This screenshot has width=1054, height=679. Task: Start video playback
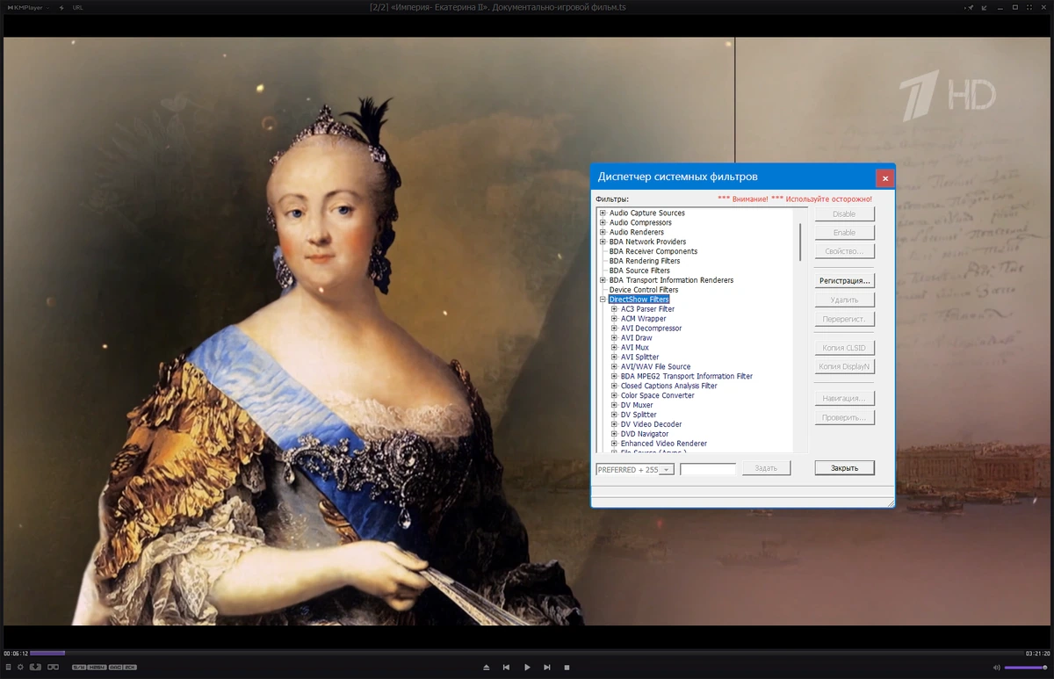(x=527, y=668)
